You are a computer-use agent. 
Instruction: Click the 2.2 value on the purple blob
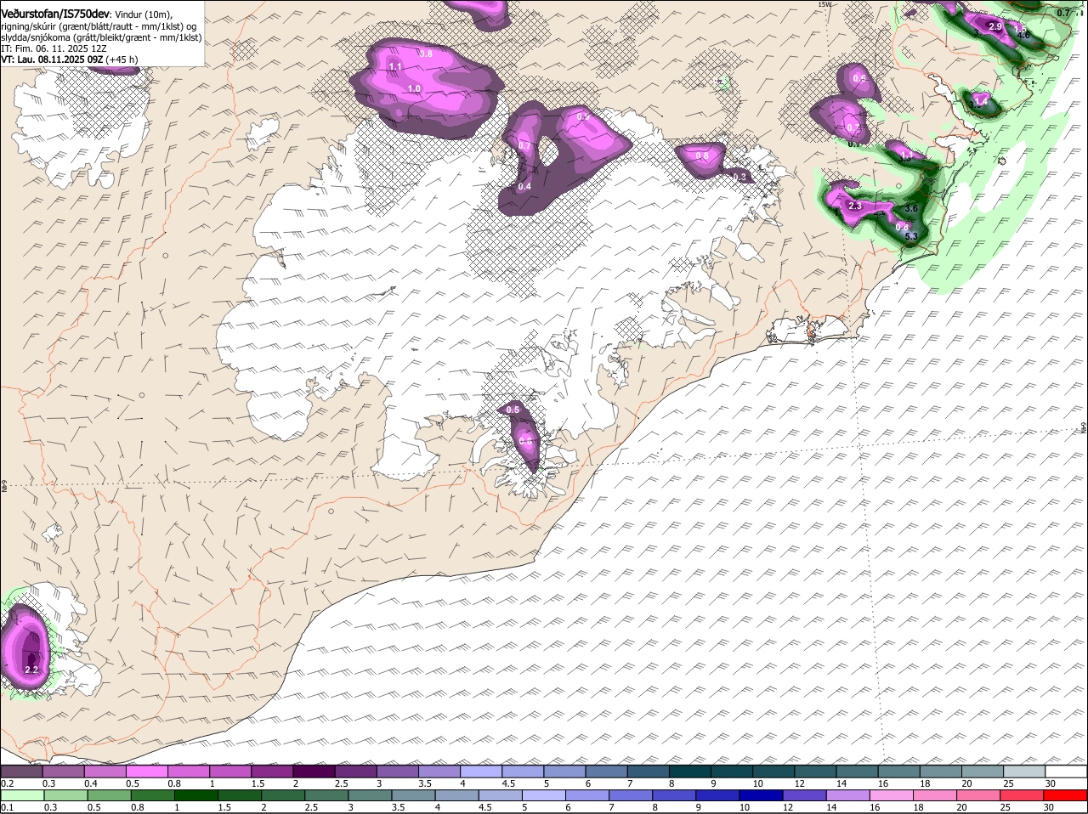pyautogui.click(x=32, y=670)
